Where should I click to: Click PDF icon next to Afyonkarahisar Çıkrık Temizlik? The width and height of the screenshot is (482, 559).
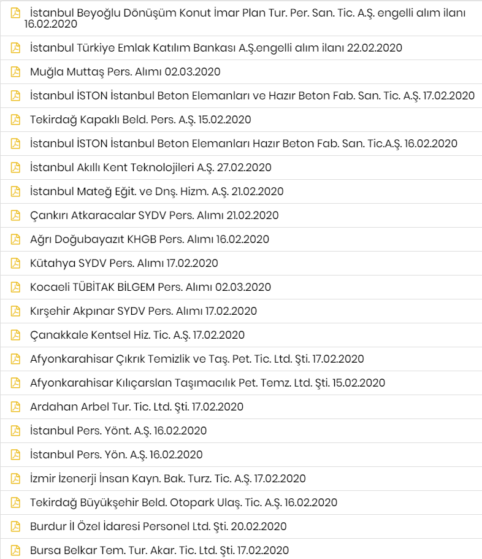[x=15, y=358]
